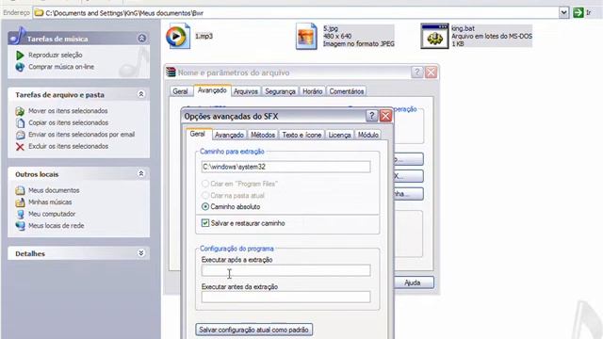Click the green Go arrow icon
The image size is (603, 339).
coord(578,12)
